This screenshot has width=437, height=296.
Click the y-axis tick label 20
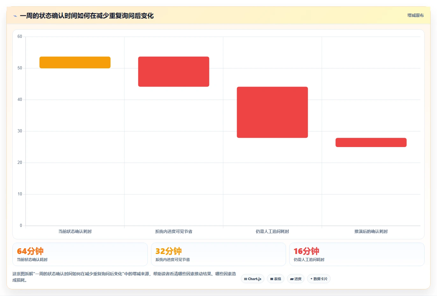tap(20, 163)
